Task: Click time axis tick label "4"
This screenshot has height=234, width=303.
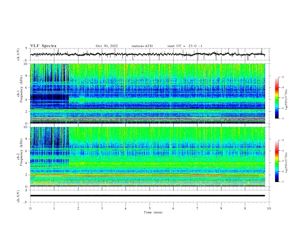Action: 125,208
